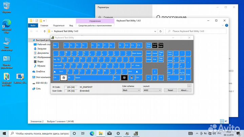244x137 pixels.
Task: Click the Scan Code value field
Action: click(71, 91)
